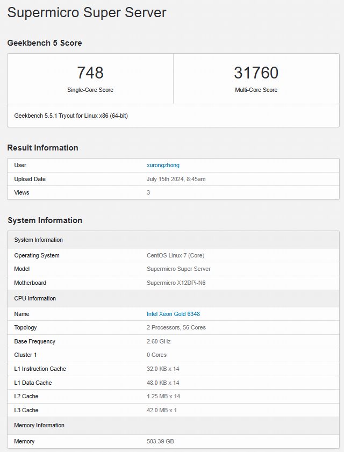
Task: Select the Geekbench 5 Score heading
Action: (x=45, y=43)
